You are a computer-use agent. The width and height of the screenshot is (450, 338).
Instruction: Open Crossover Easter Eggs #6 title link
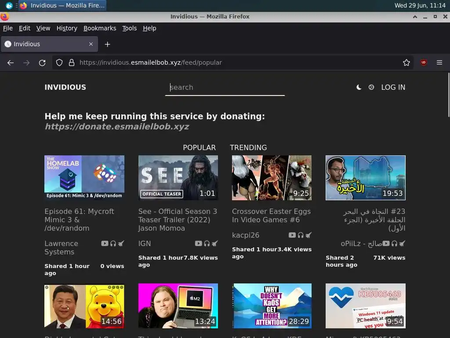point(271,216)
